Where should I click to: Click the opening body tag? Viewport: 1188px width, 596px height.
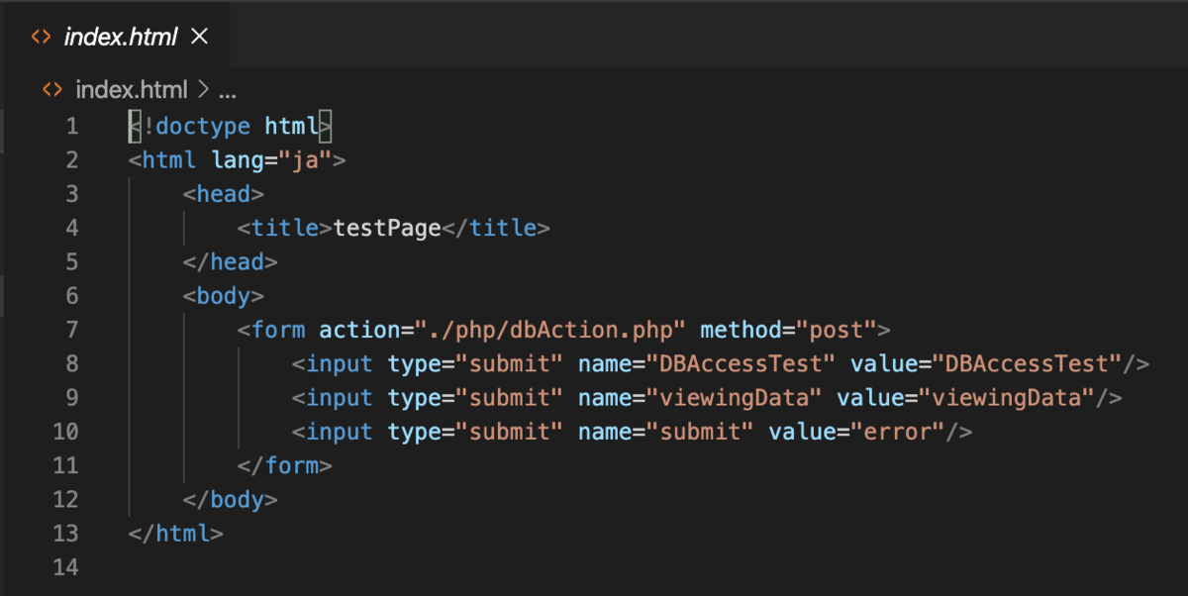pos(224,295)
